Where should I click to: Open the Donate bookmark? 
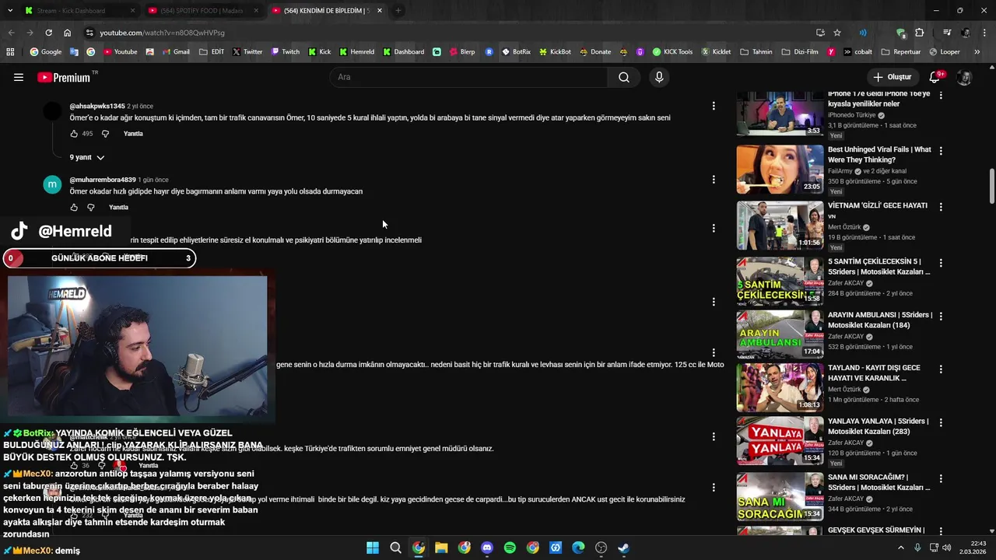coord(595,52)
